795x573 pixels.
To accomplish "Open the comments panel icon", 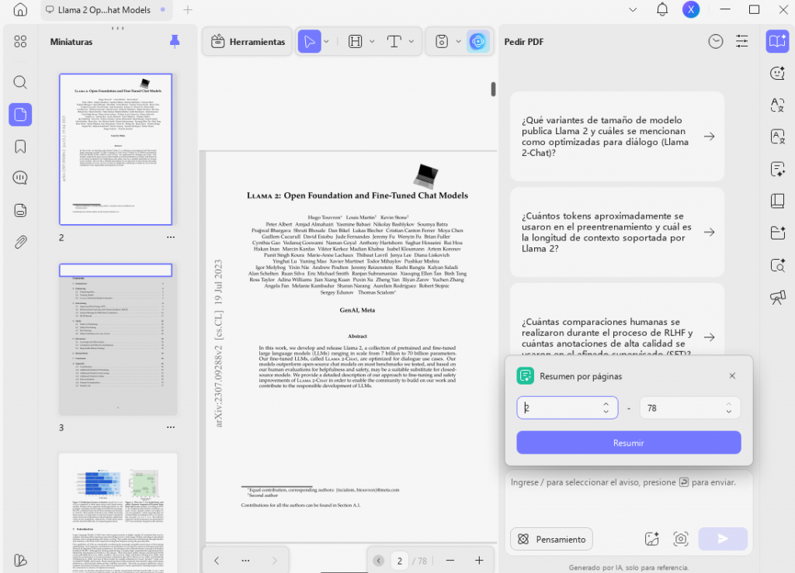I will tap(20, 178).
